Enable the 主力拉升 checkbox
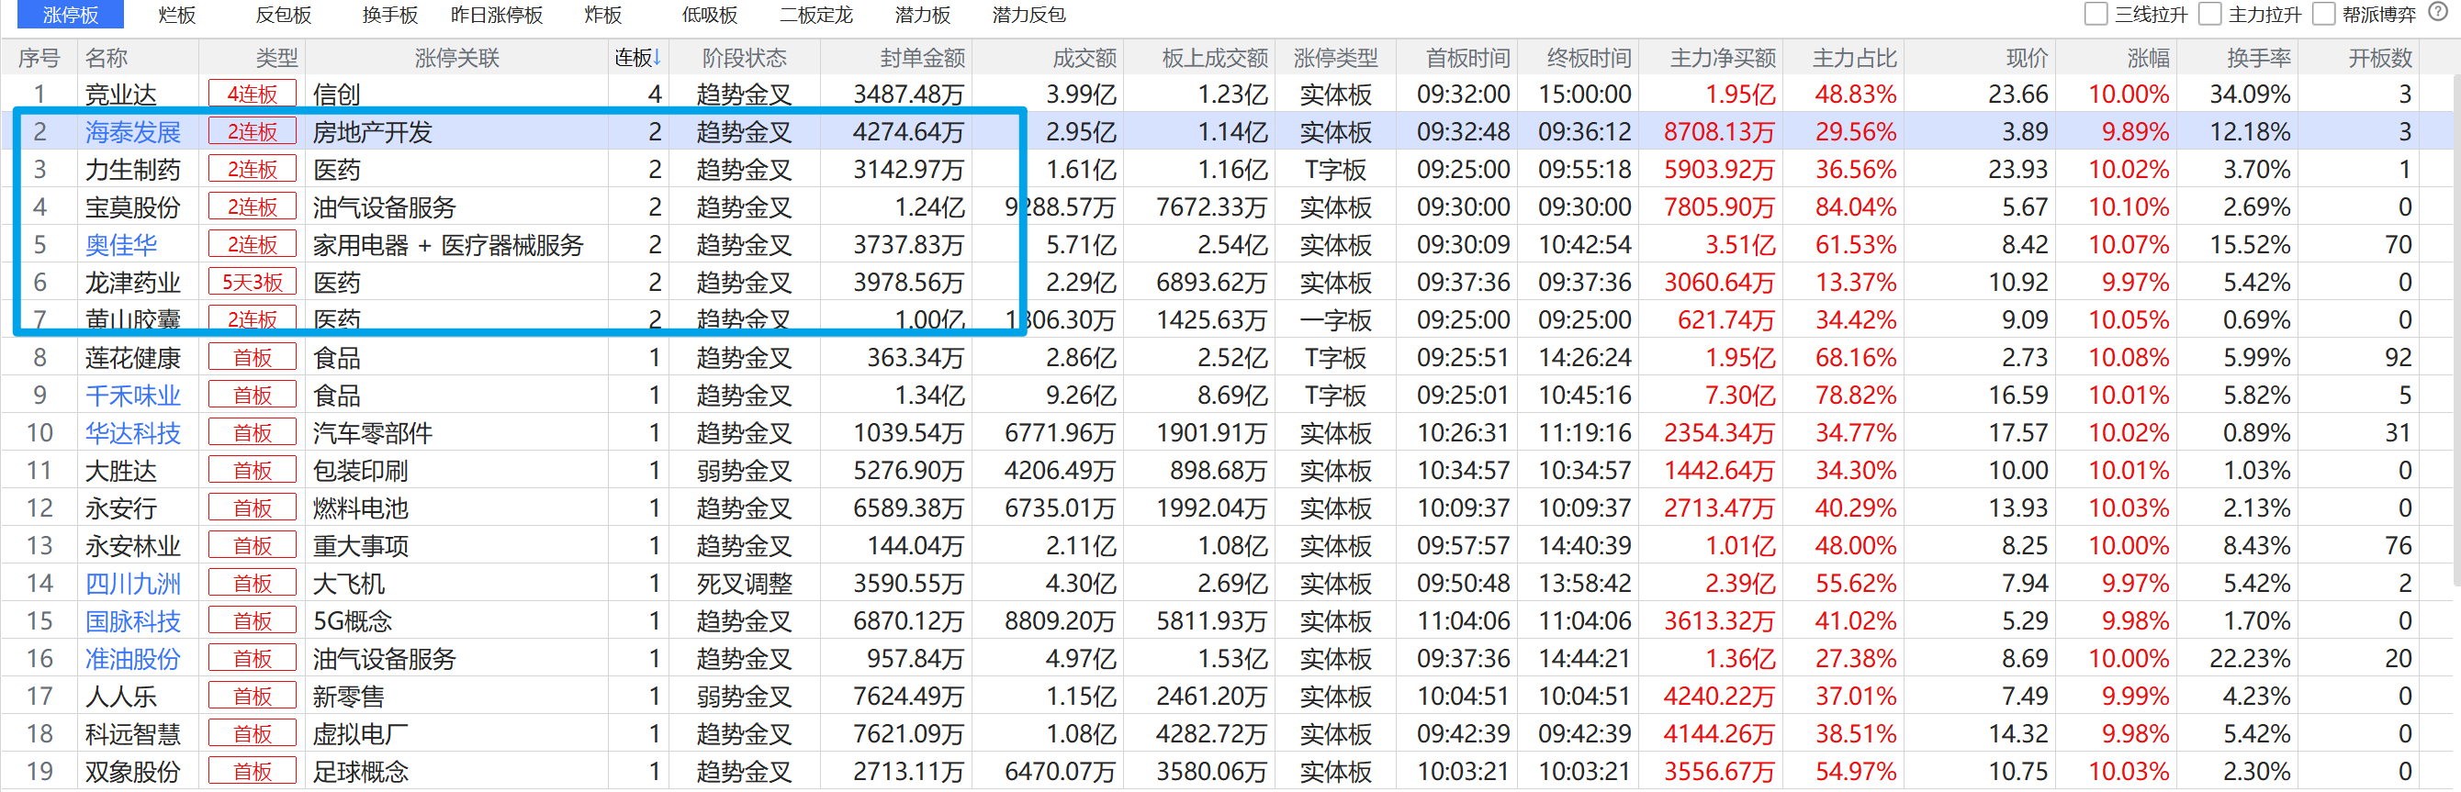The width and height of the screenshot is (2461, 792). coord(2210,14)
